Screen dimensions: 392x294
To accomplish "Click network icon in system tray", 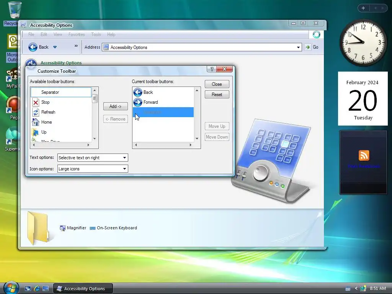I will click(363, 289).
